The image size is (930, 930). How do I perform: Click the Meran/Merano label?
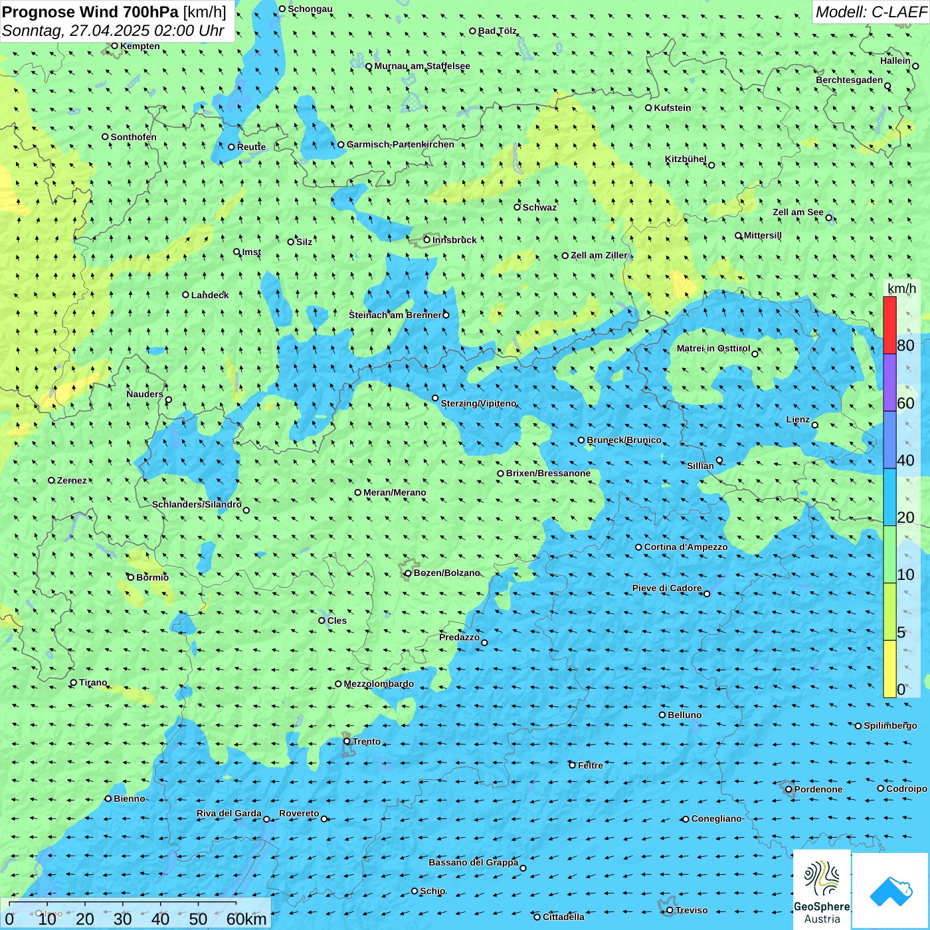point(395,492)
